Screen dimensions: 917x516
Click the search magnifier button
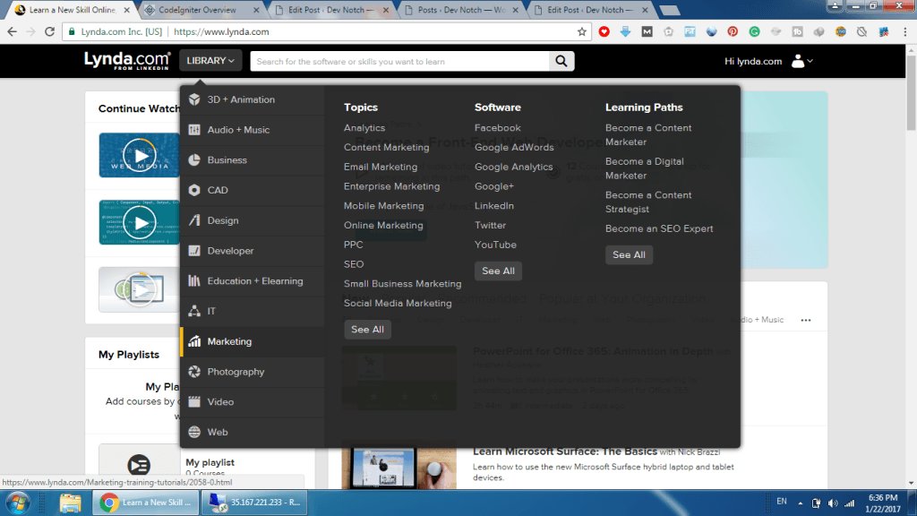(x=561, y=61)
